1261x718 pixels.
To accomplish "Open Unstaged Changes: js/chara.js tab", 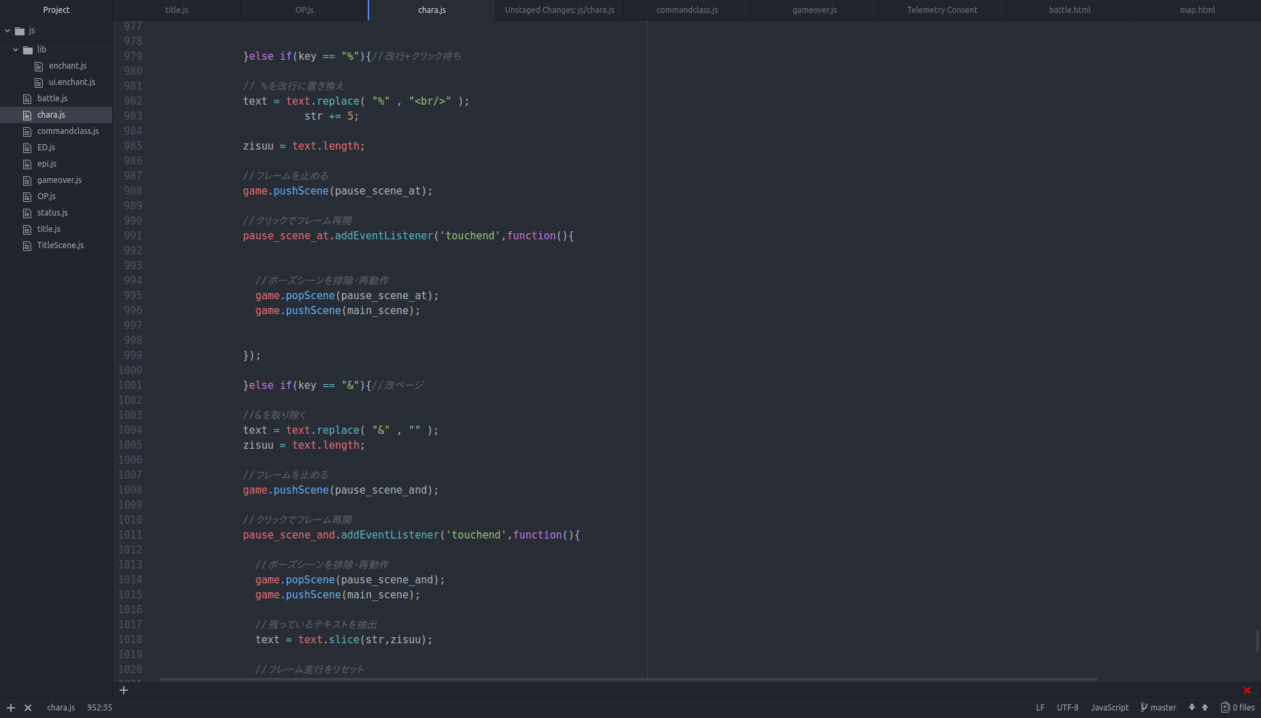I will point(559,10).
